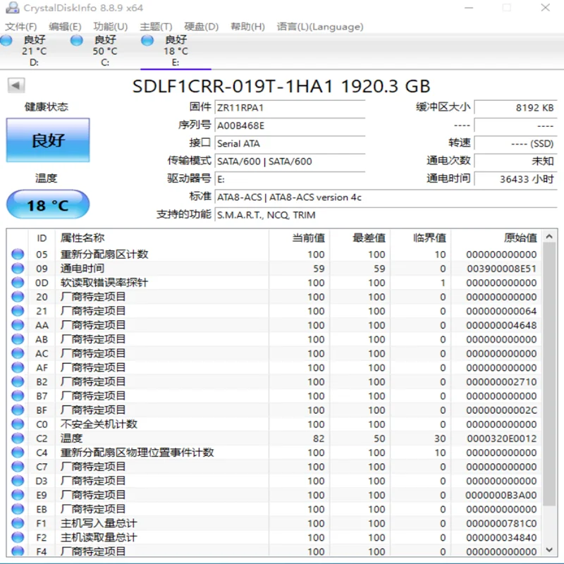Open the 编辑(E) menu
The height and width of the screenshot is (564, 564).
(65, 27)
